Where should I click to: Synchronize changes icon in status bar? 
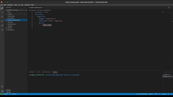10,94
